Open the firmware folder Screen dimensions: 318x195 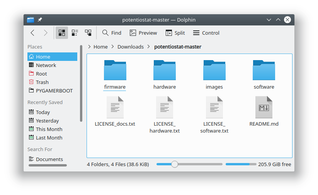(x=115, y=70)
